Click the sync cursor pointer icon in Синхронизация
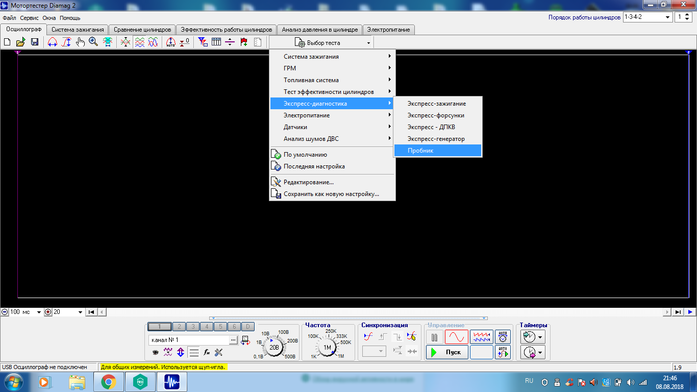 tap(412, 337)
